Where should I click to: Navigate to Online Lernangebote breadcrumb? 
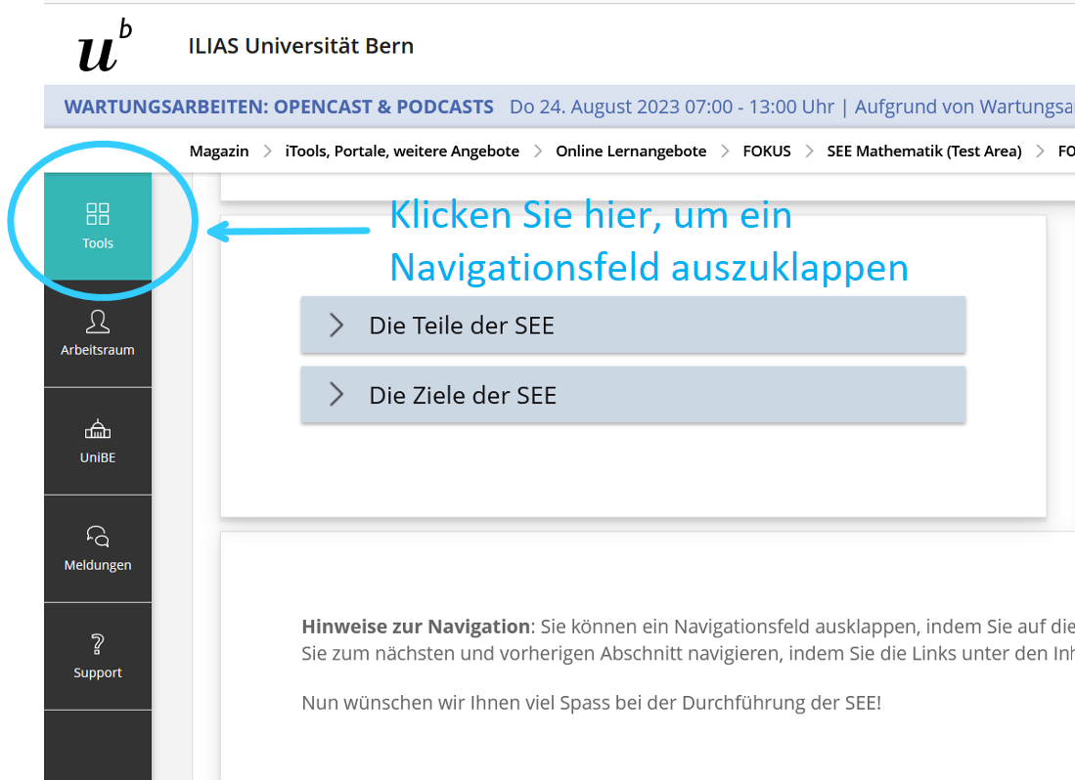tap(631, 151)
